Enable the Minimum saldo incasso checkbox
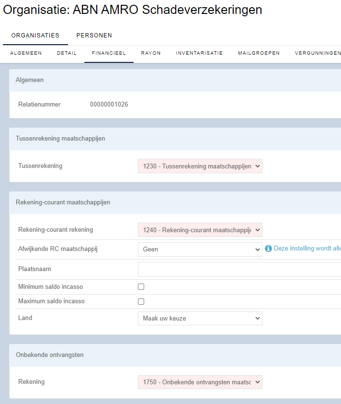Viewport: 341px width, 404px height. (141, 287)
